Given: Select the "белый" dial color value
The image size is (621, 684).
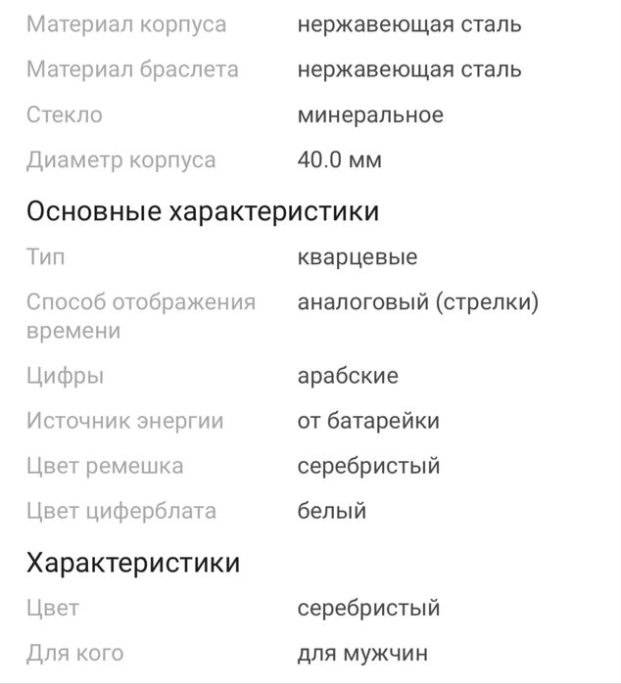Looking at the screenshot, I should click(x=332, y=511).
